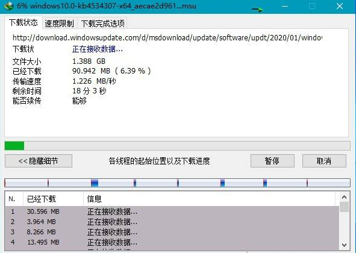Image resolution: width=356 pixels, height=253 pixels.
Task: Select the 下载状态 tab
Action: click(x=23, y=22)
